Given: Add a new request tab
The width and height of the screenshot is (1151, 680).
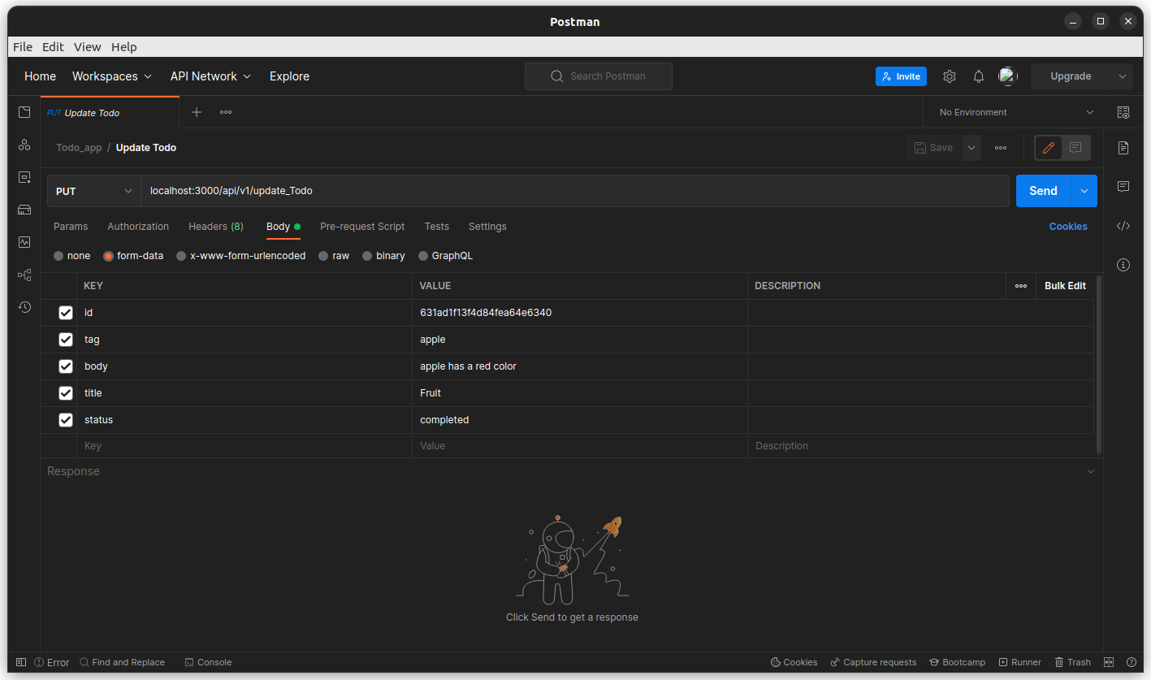Looking at the screenshot, I should 197,112.
